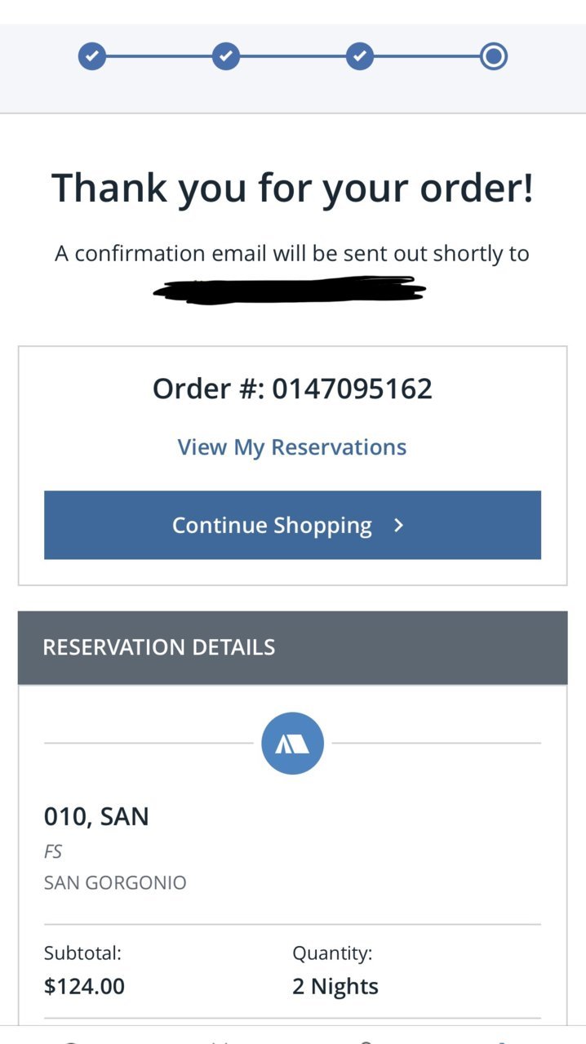The height and width of the screenshot is (1044, 586).
Task: Click the 2 Nights quantity value
Action: [335, 987]
